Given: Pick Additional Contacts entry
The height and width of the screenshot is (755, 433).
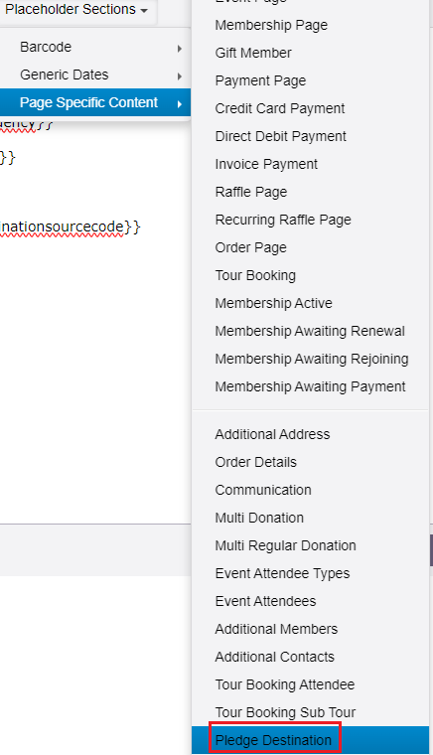Looking at the screenshot, I should [x=310, y=658].
